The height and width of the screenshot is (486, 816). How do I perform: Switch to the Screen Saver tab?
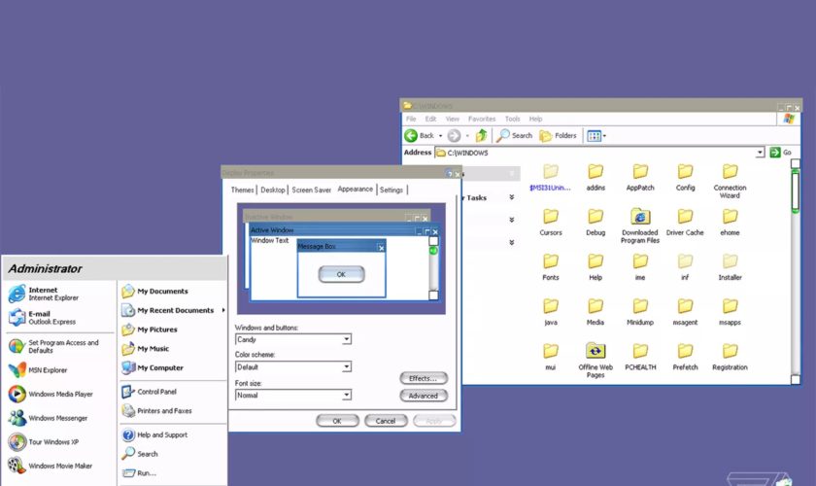[x=311, y=190]
